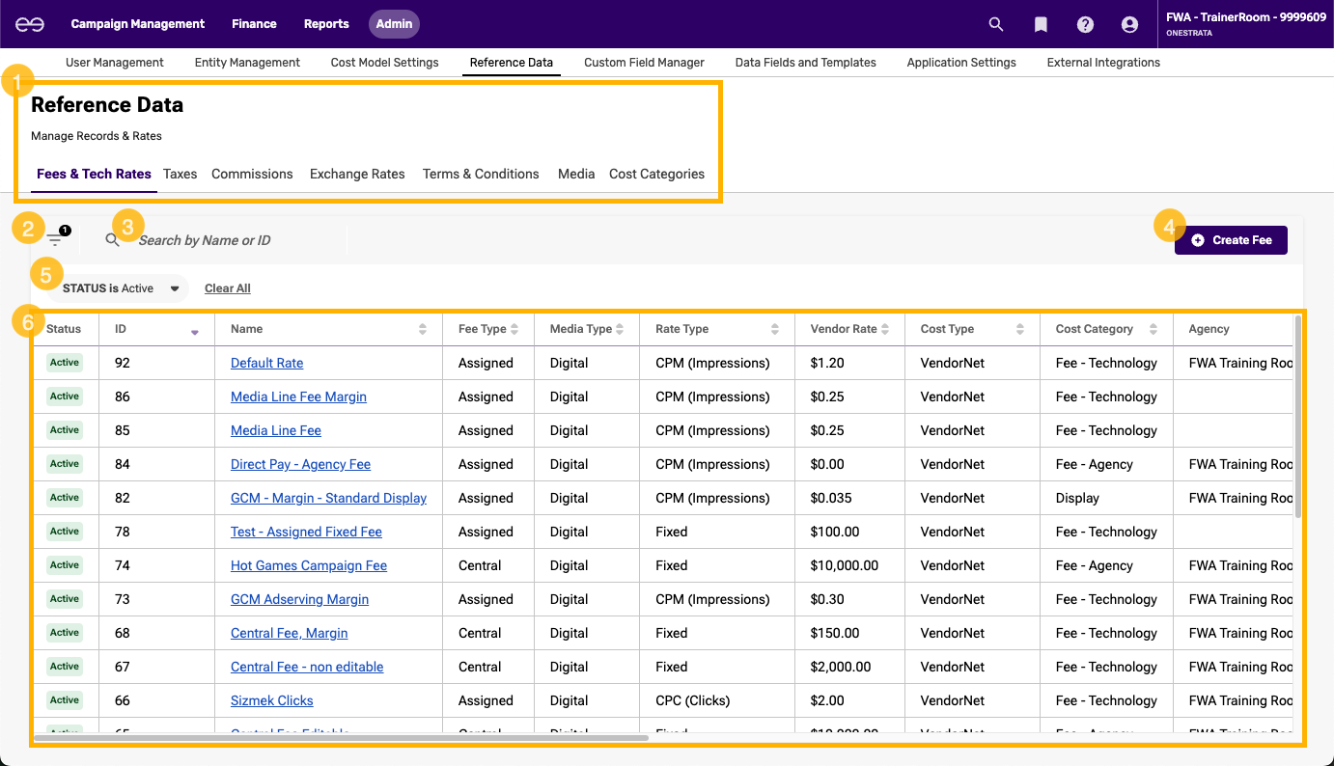Sort table by Name column arrows

(422, 329)
